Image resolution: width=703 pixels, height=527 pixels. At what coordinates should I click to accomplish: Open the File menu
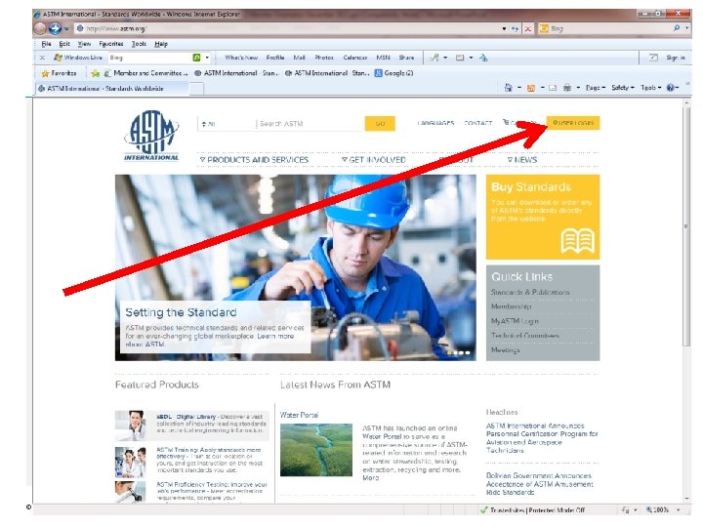(46, 44)
